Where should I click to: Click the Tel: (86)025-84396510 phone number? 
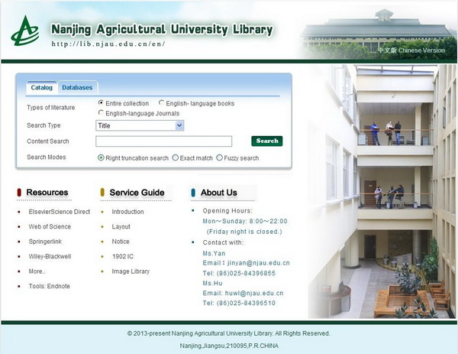point(239,303)
